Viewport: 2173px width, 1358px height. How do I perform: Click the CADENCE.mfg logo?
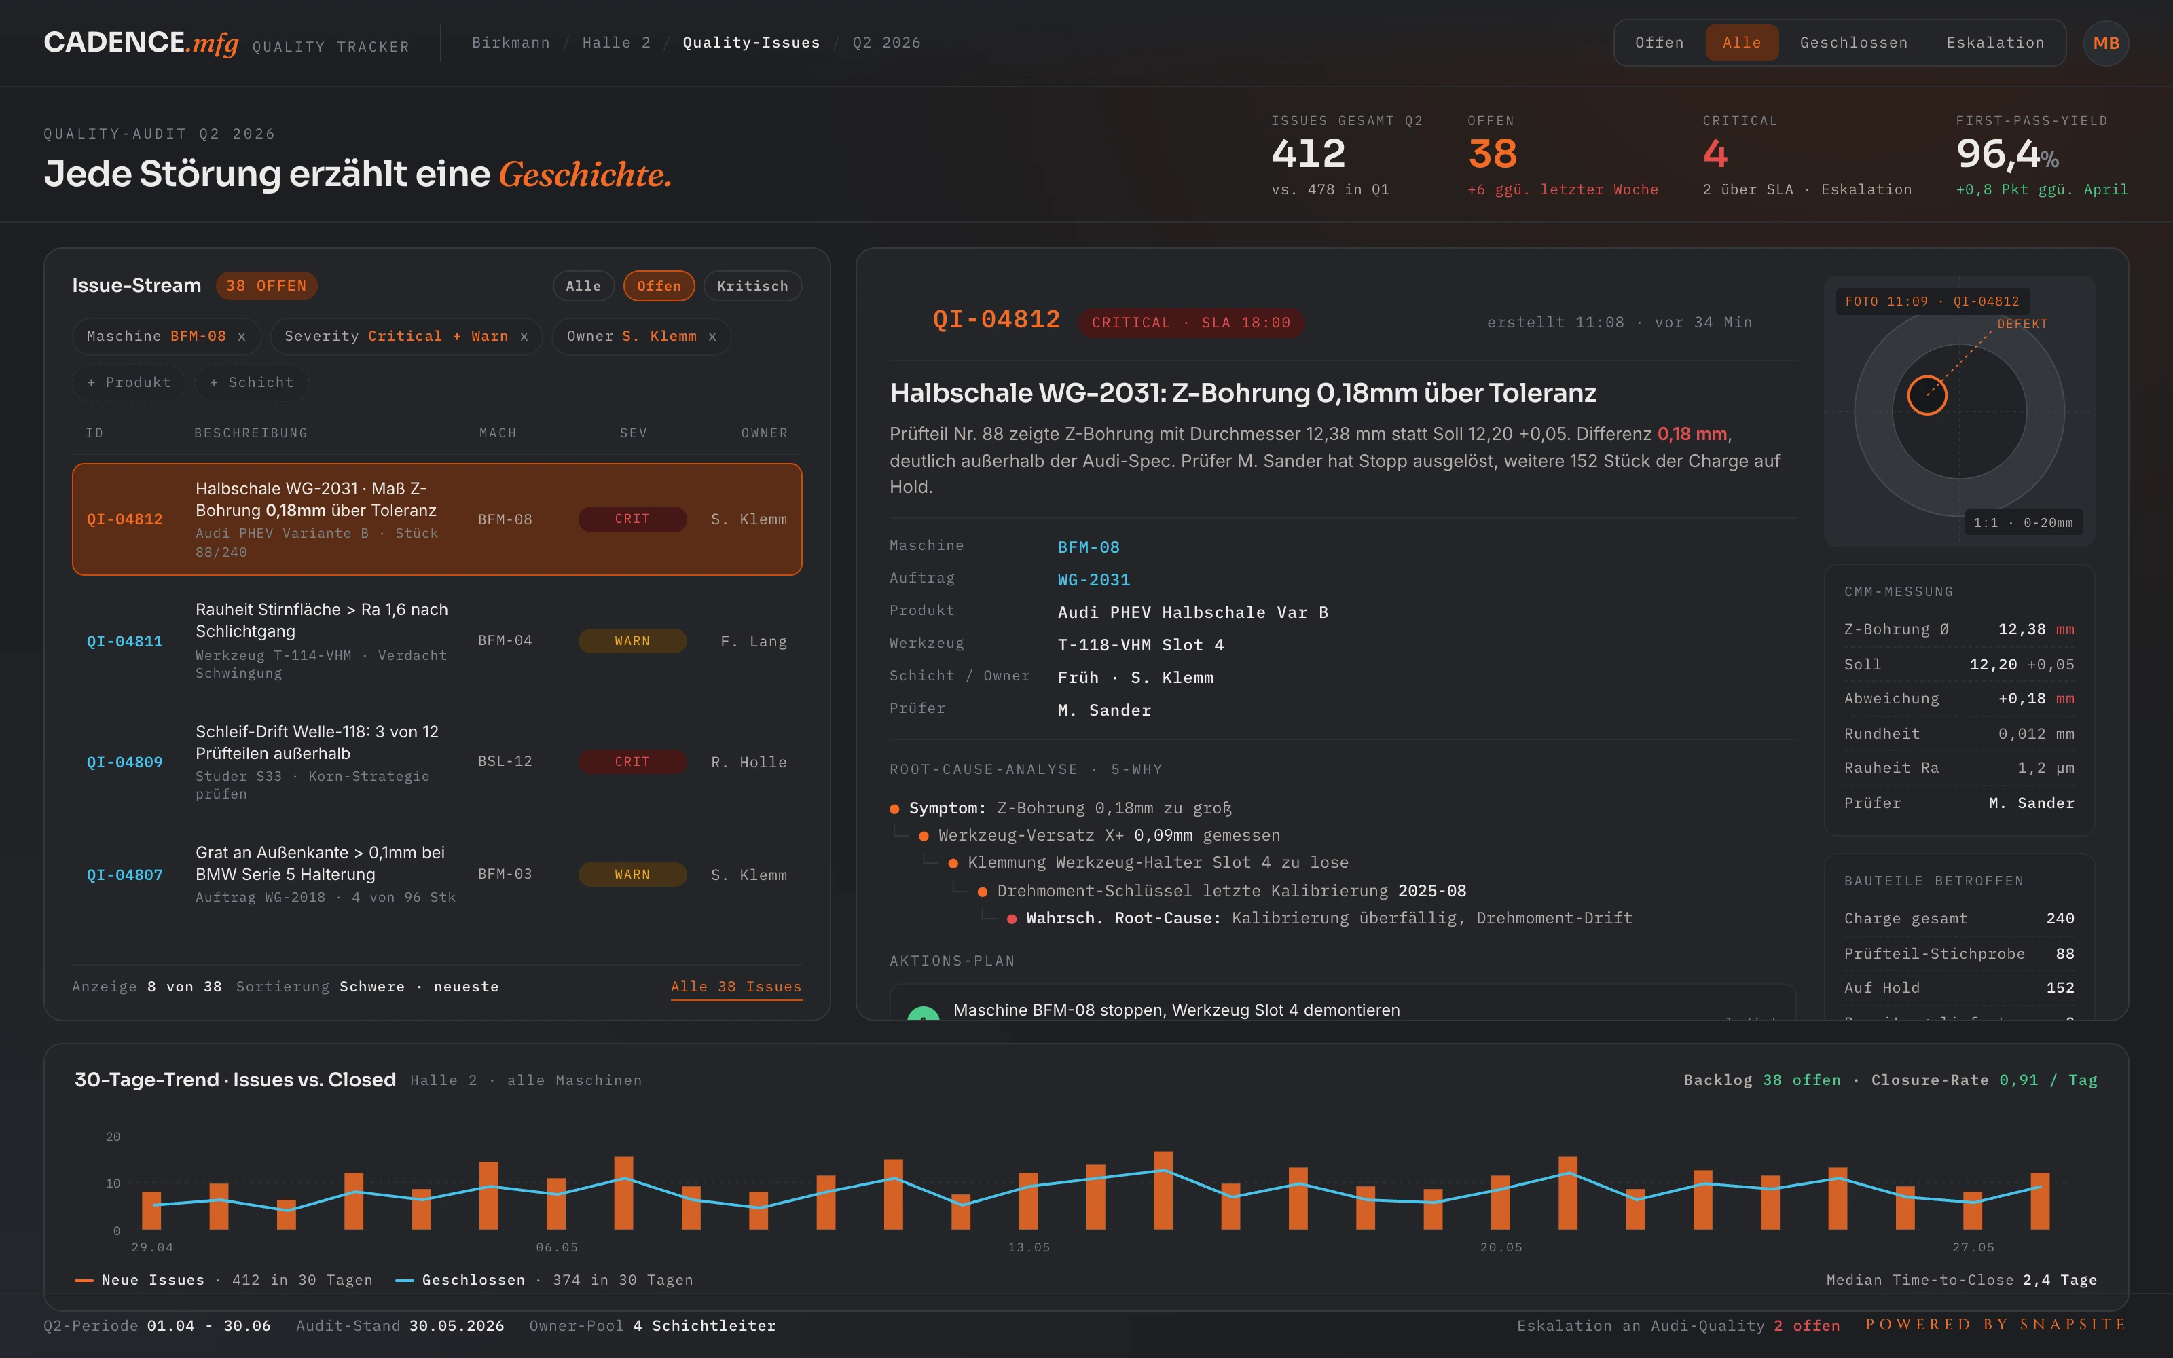[141, 43]
